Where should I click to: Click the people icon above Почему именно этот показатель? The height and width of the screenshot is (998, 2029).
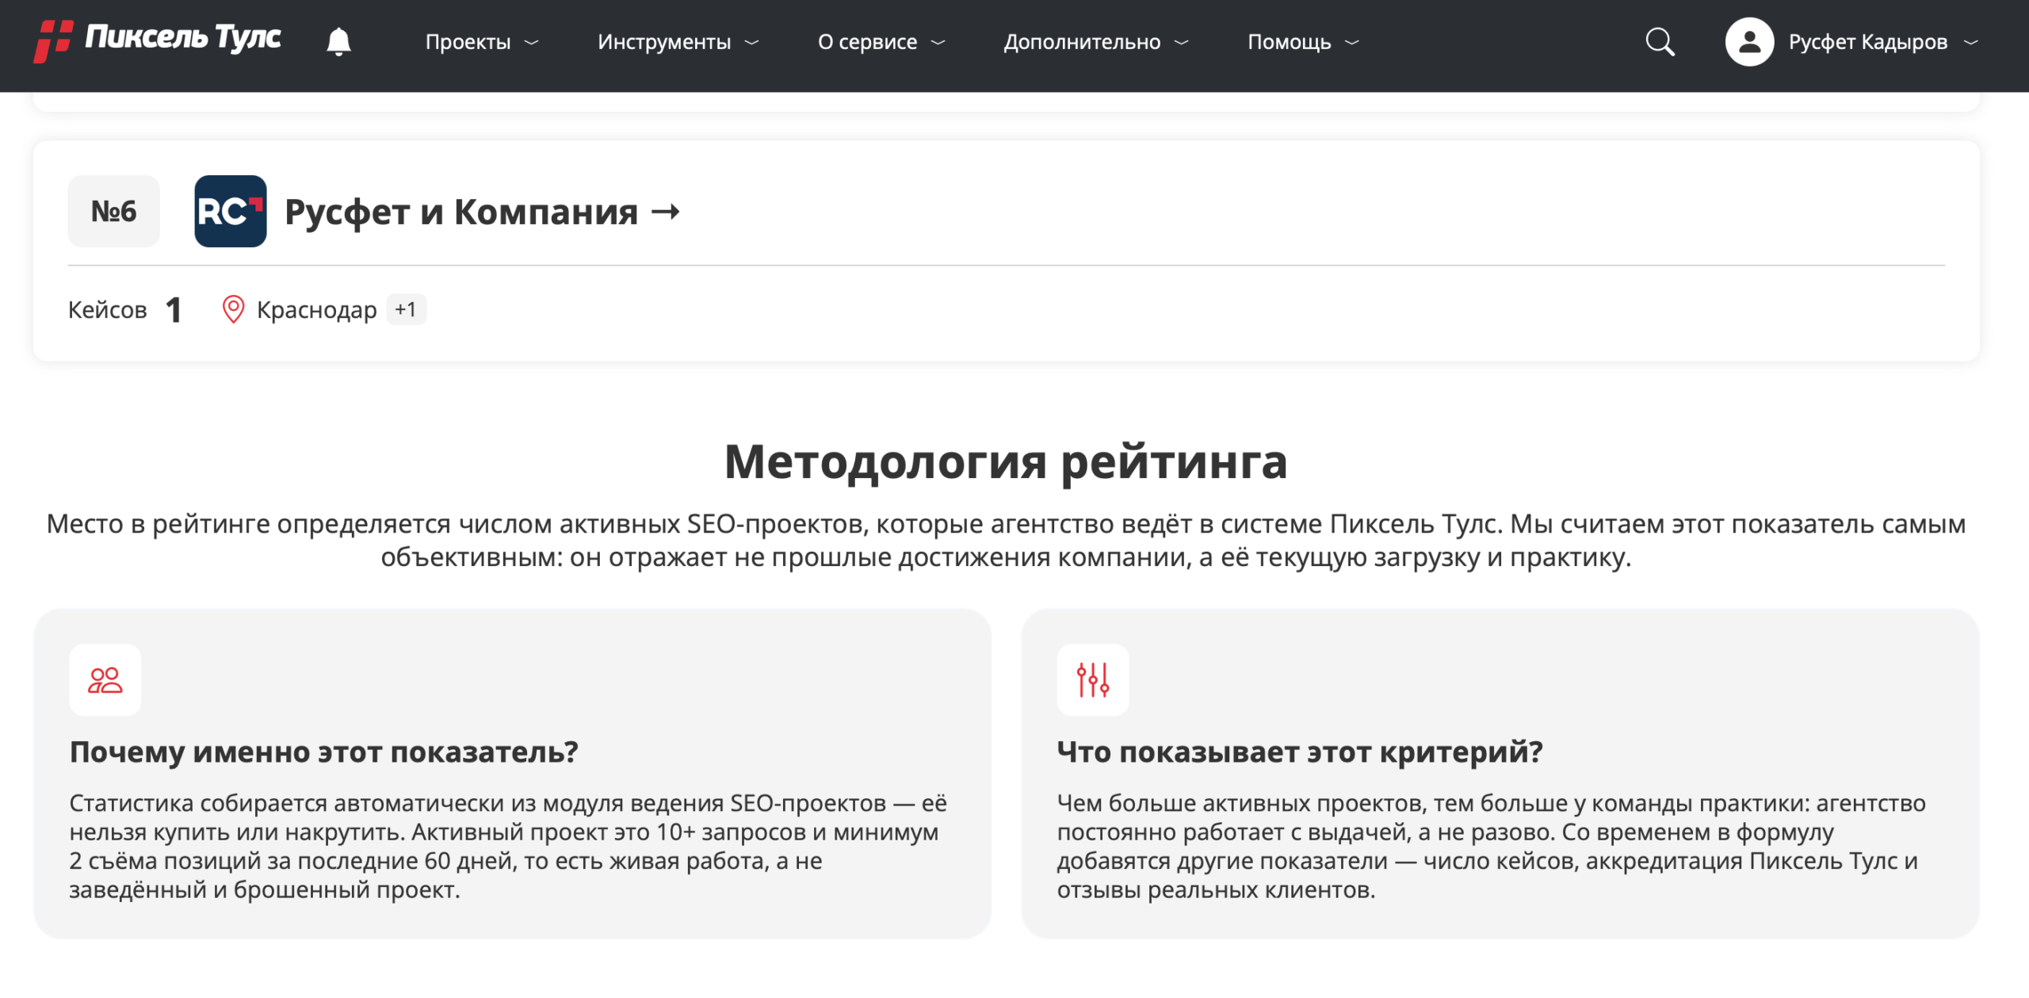(x=105, y=680)
